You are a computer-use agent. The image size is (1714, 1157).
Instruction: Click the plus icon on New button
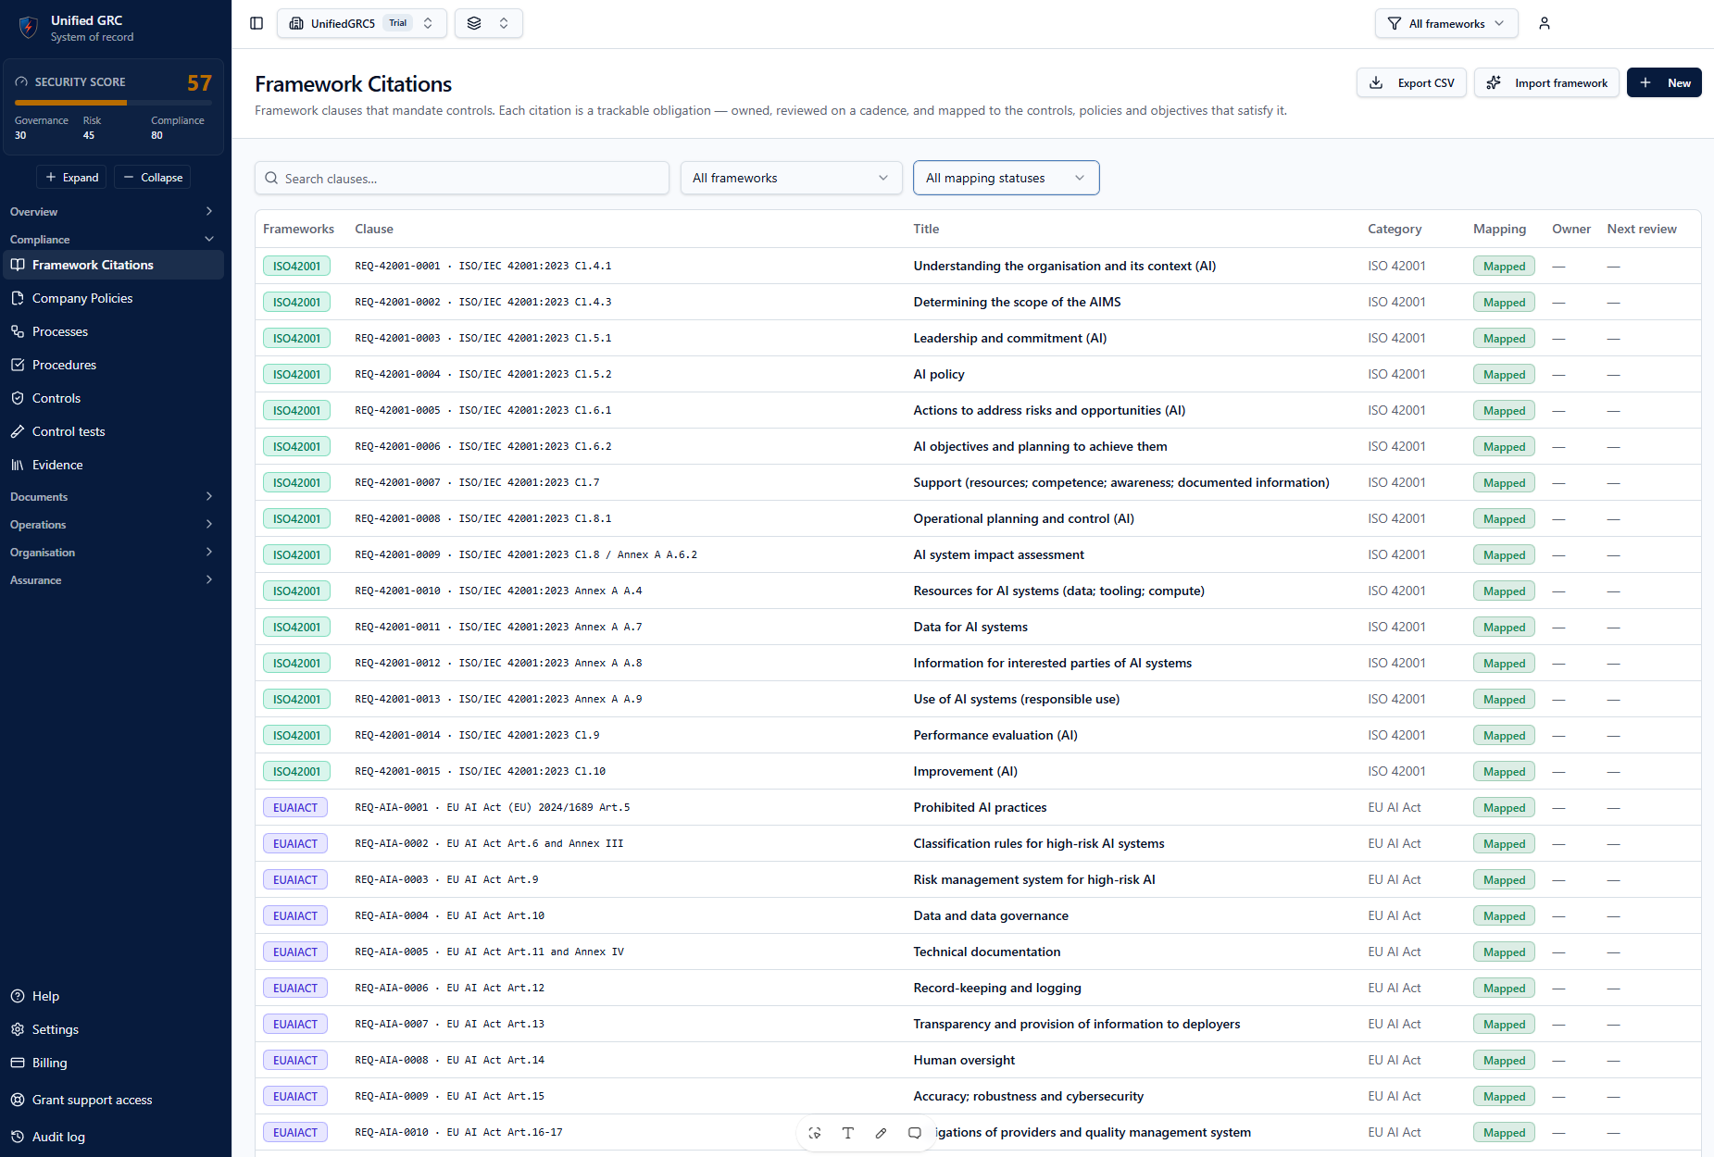[1645, 82]
